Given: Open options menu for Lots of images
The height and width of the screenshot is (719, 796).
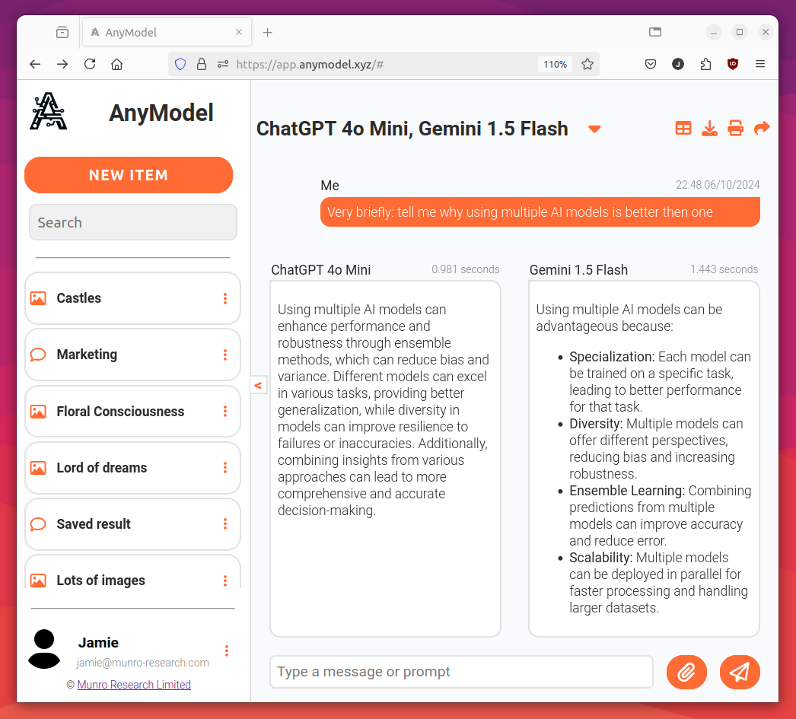Looking at the screenshot, I should (225, 581).
